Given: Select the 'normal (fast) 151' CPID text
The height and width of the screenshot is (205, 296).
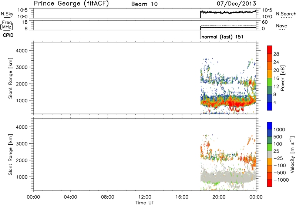Looking at the screenshot, I should tap(222, 37).
